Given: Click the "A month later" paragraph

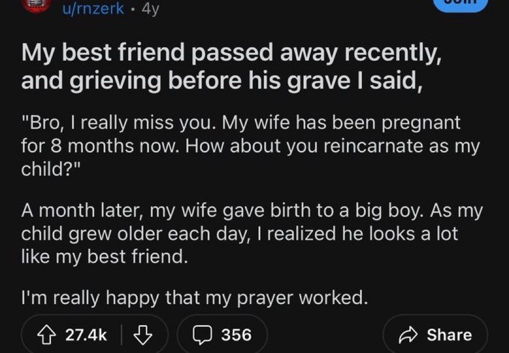Looking at the screenshot, I should (252, 234).
